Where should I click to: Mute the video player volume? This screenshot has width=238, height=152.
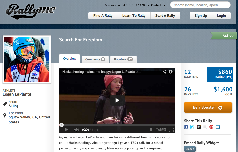point(76,129)
